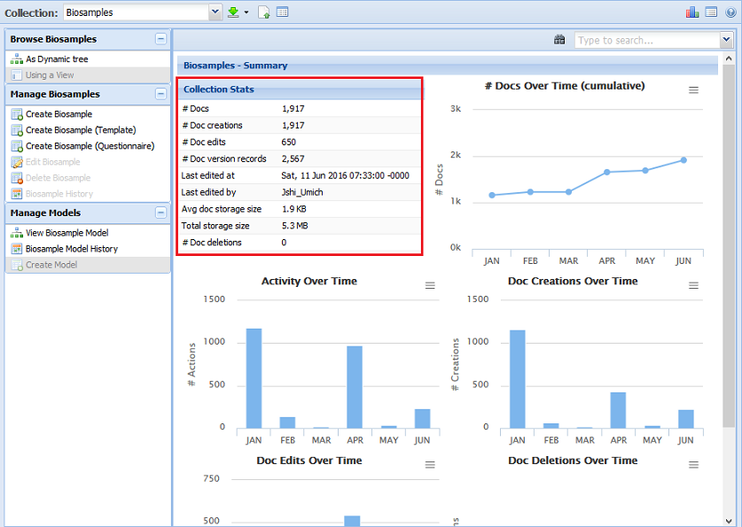Click the green download icon in toolbar
Viewport: 742px width, 527px height.
233,12
